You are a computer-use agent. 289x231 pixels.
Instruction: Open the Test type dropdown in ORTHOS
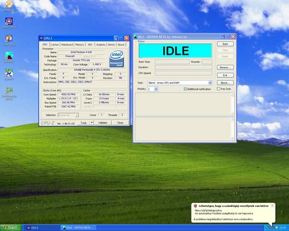click(x=210, y=82)
